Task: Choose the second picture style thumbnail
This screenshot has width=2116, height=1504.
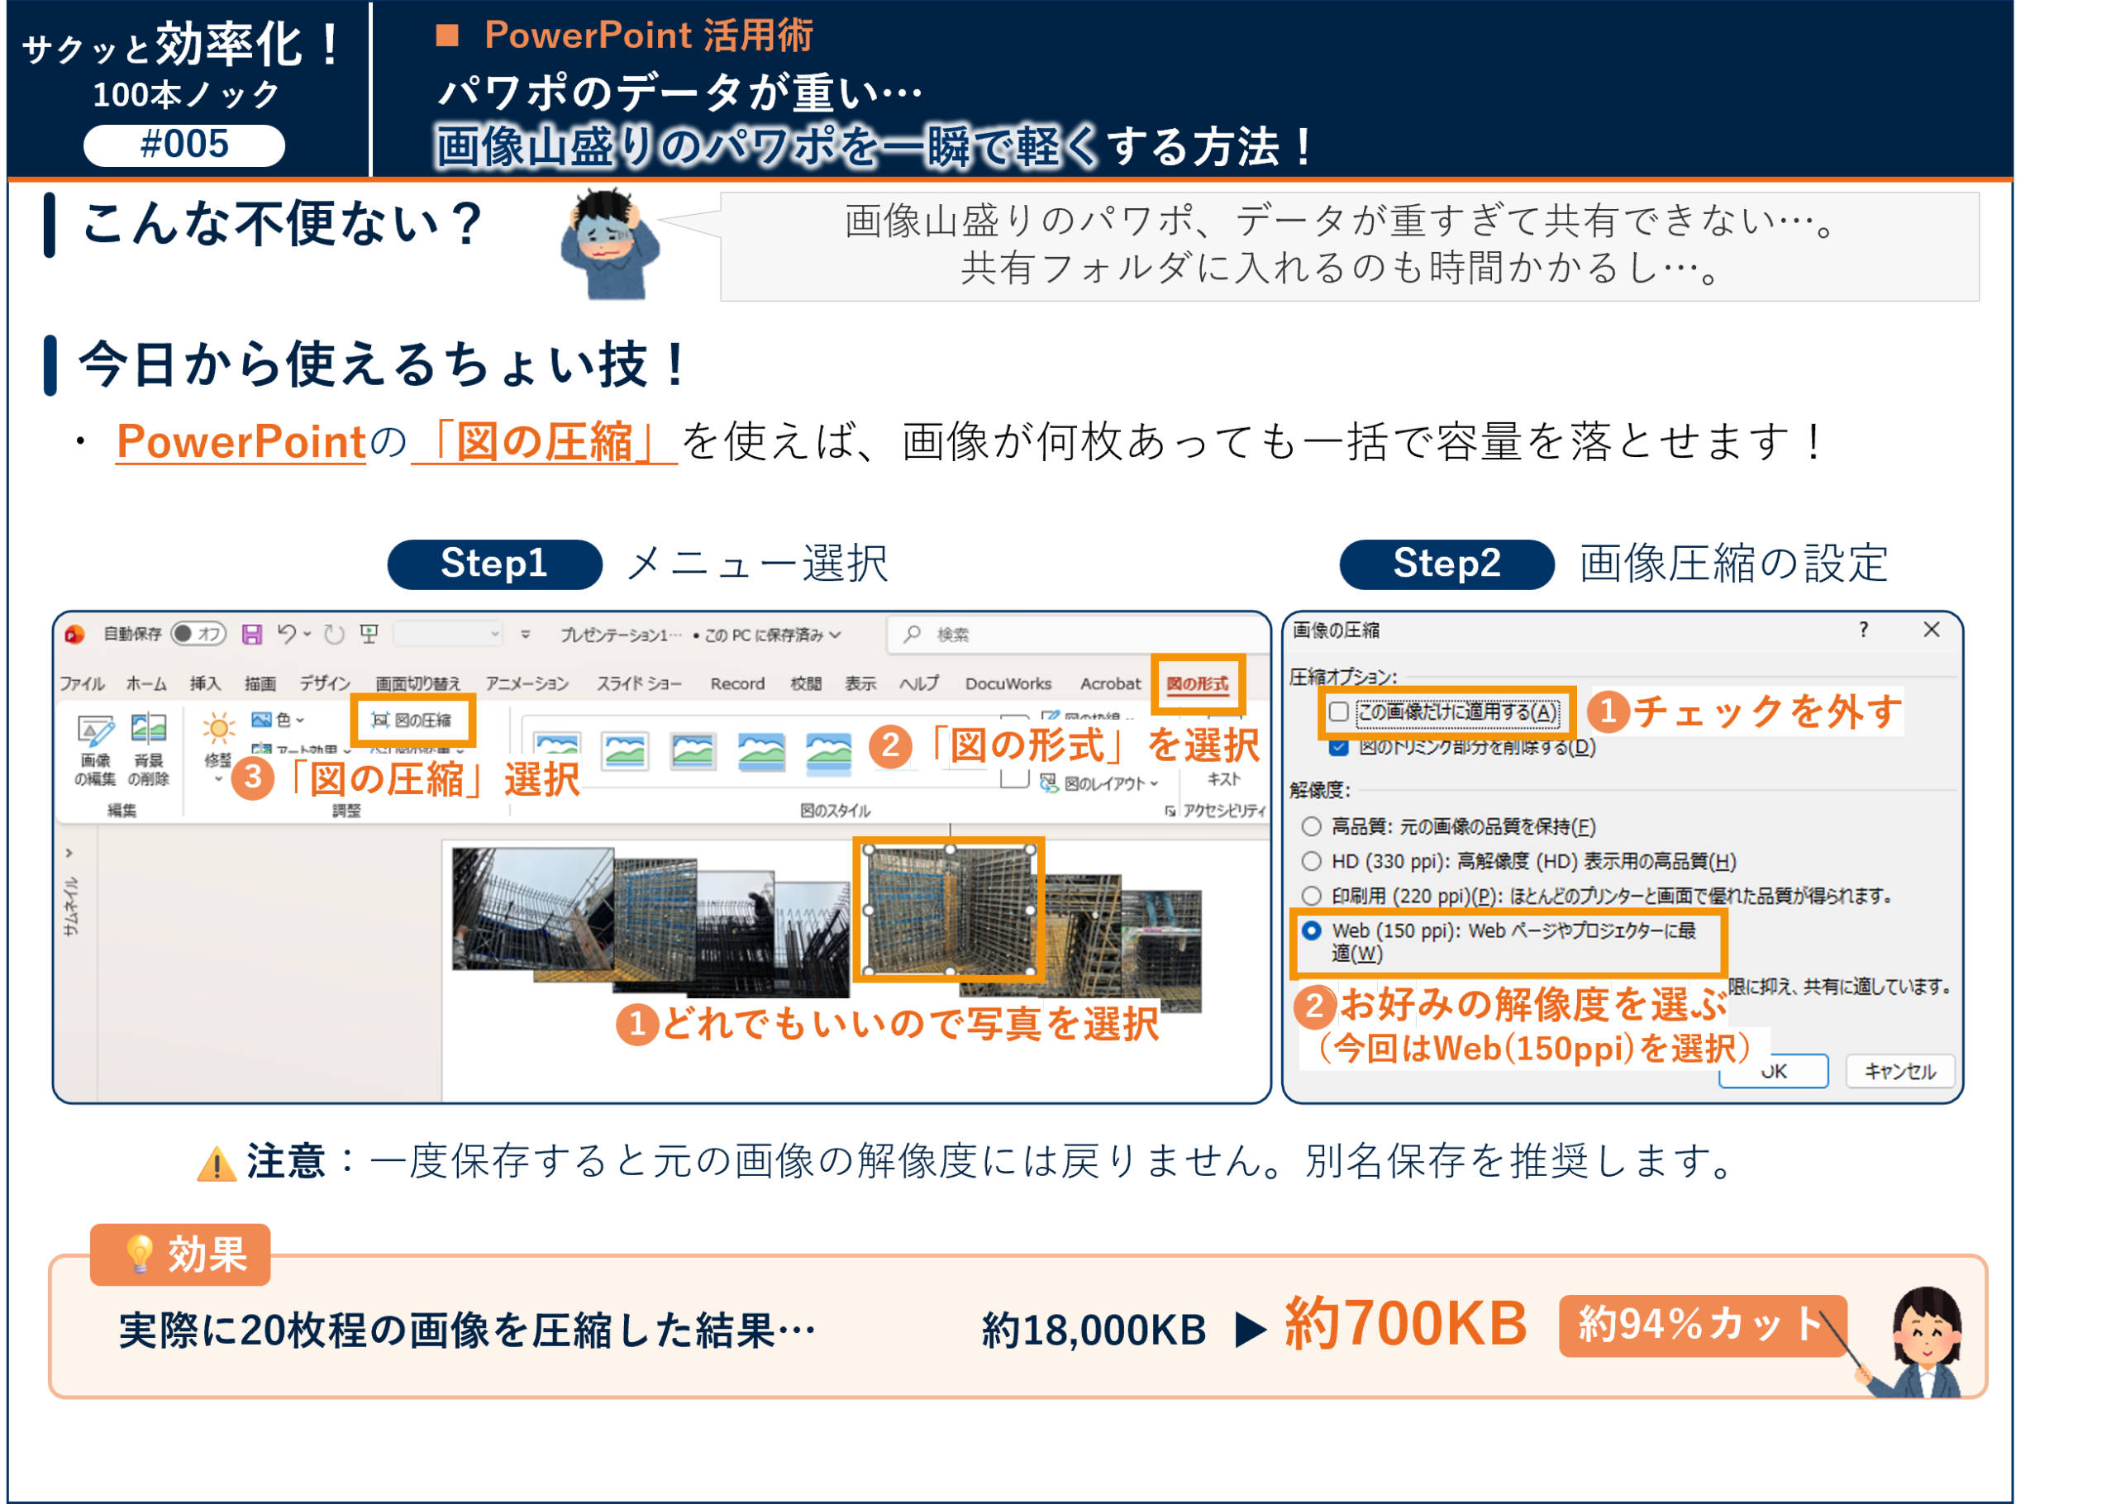Action: click(x=625, y=750)
